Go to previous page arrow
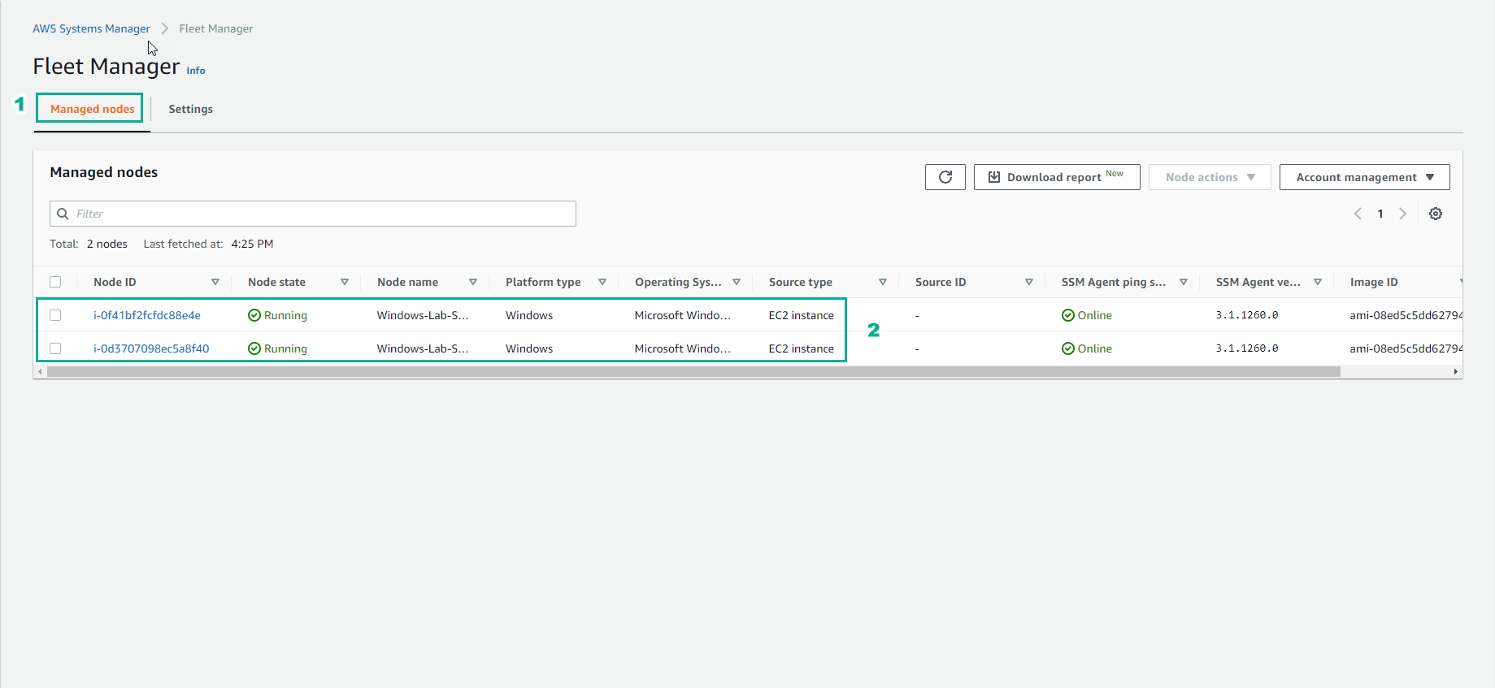Image resolution: width=1495 pixels, height=688 pixels. coord(1358,214)
